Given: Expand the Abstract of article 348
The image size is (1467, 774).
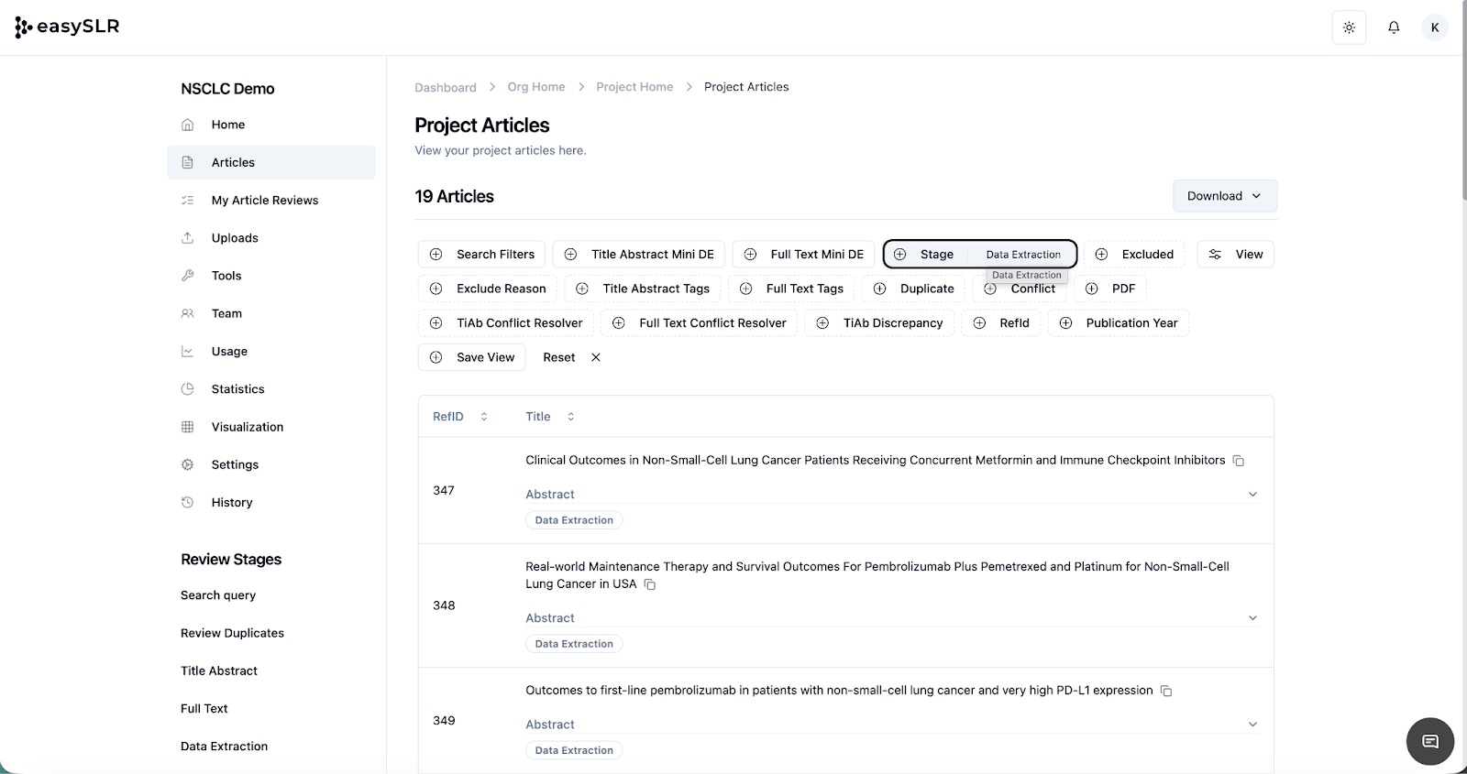Looking at the screenshot, I should coord(1252,618).
